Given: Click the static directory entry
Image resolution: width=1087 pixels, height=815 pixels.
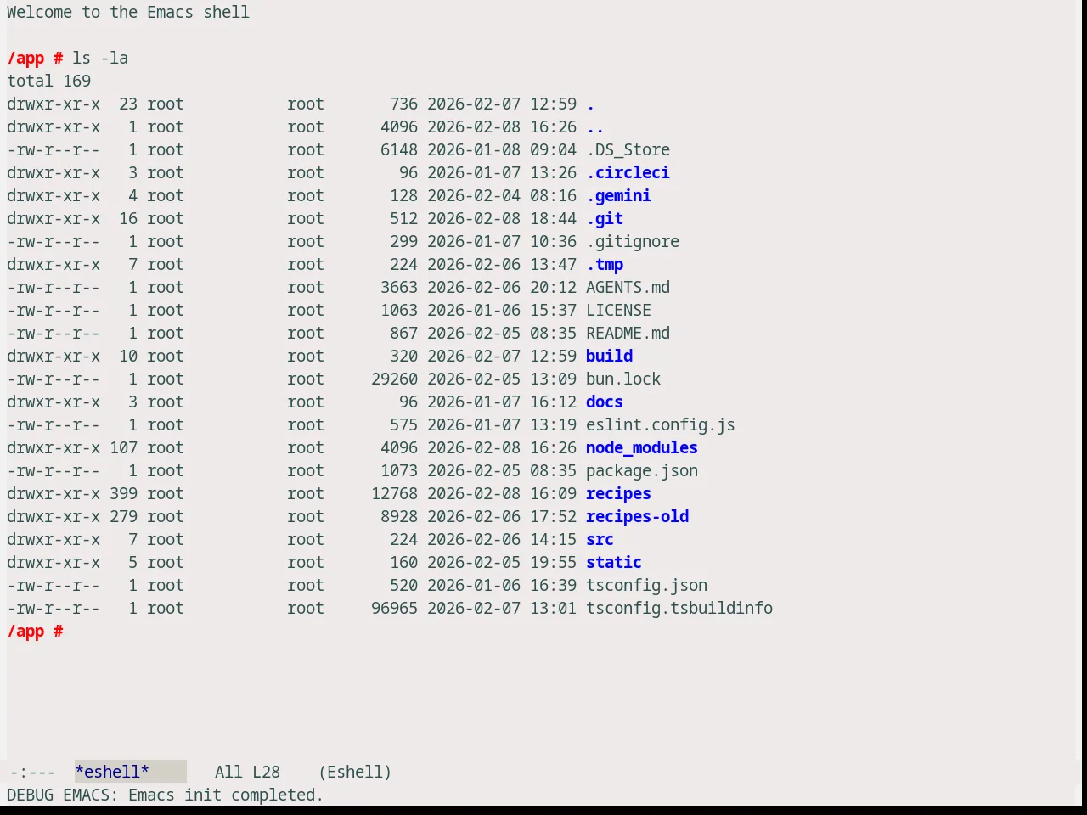Looking at the screenshot, I should [x=614, y=562].
